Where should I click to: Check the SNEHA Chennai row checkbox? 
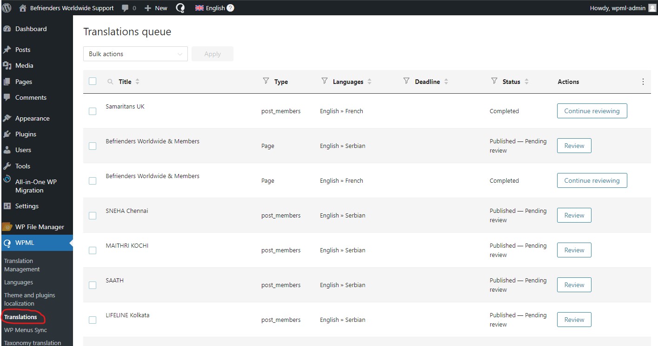(93, 216)
